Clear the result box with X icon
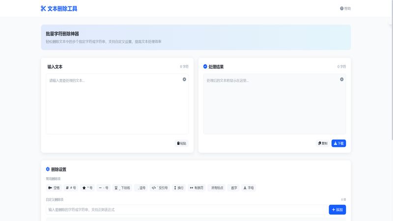Viewport: 393px width, 221px height. (x=342, y=79)
